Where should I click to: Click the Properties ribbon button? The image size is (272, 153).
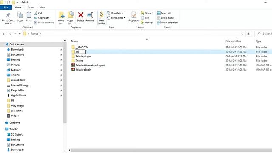coord(134,18)
